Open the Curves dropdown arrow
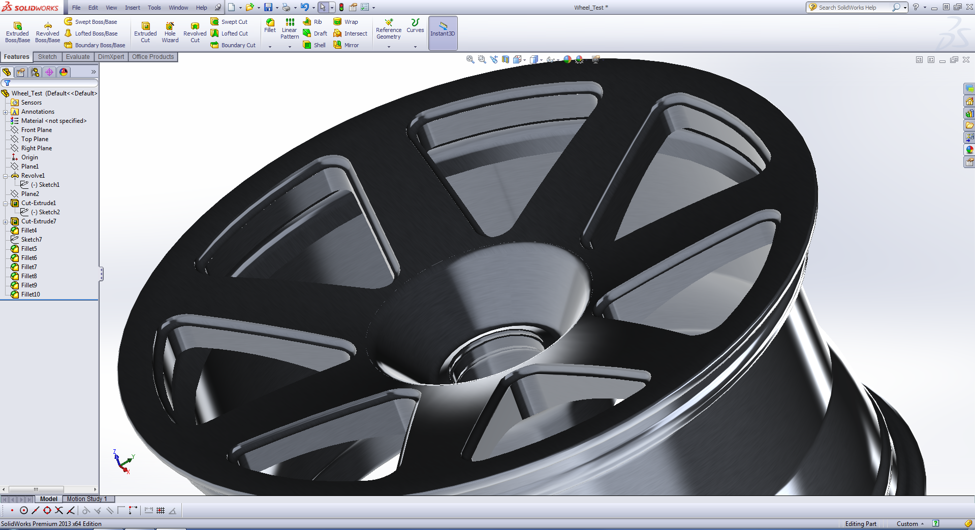975x530 pixels. pyautogui.click(x=415, y=47)
